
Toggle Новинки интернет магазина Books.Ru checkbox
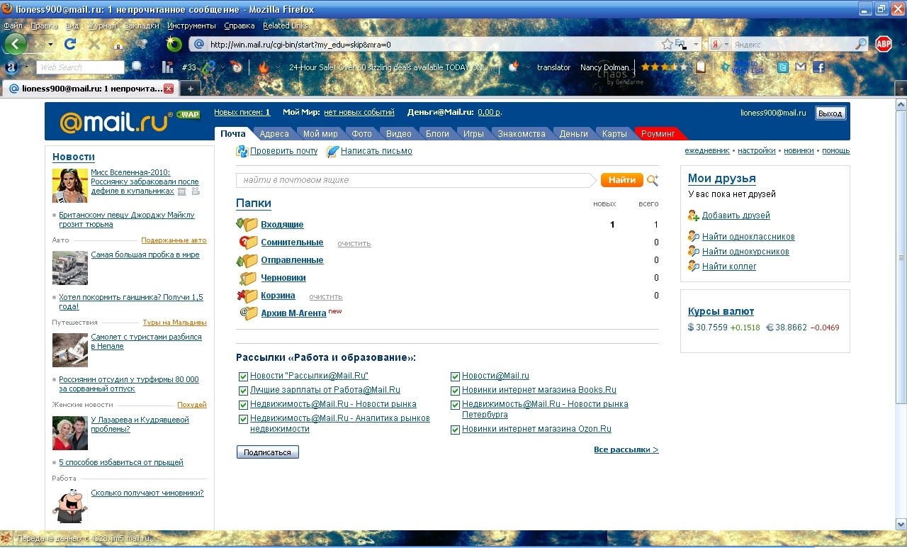tap(456, 390)
